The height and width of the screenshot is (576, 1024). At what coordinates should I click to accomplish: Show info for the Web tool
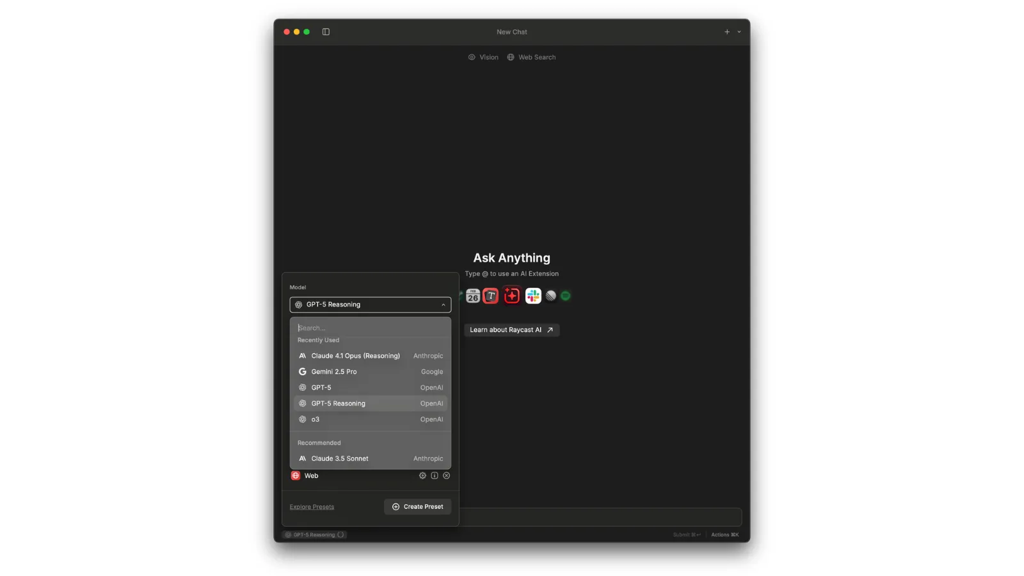click(435, 476)
